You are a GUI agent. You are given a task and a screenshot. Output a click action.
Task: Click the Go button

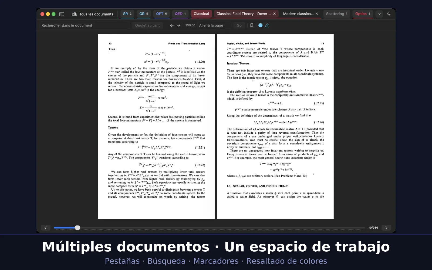(x=239, y=25)
